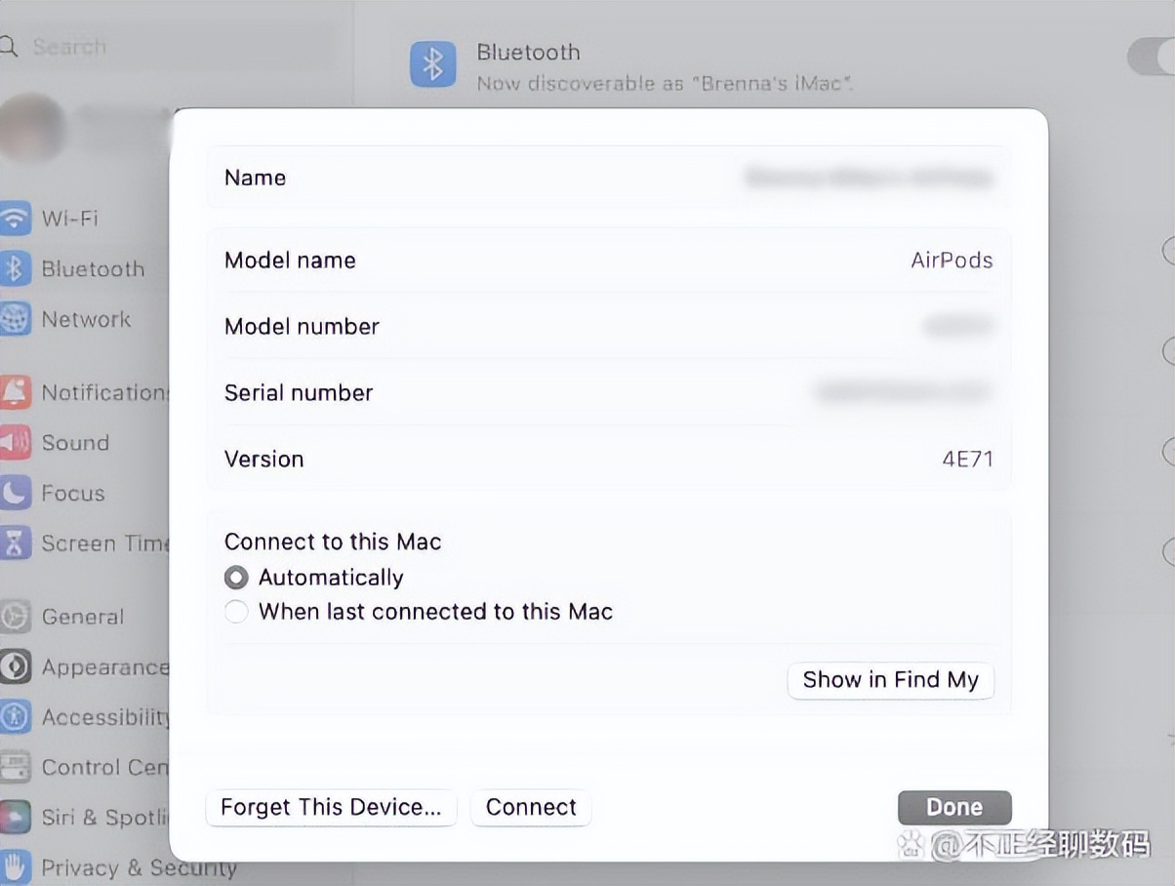Screen dimensions: 1175x886
Task: Click the 4E71 version value
Action: point(967,459)
